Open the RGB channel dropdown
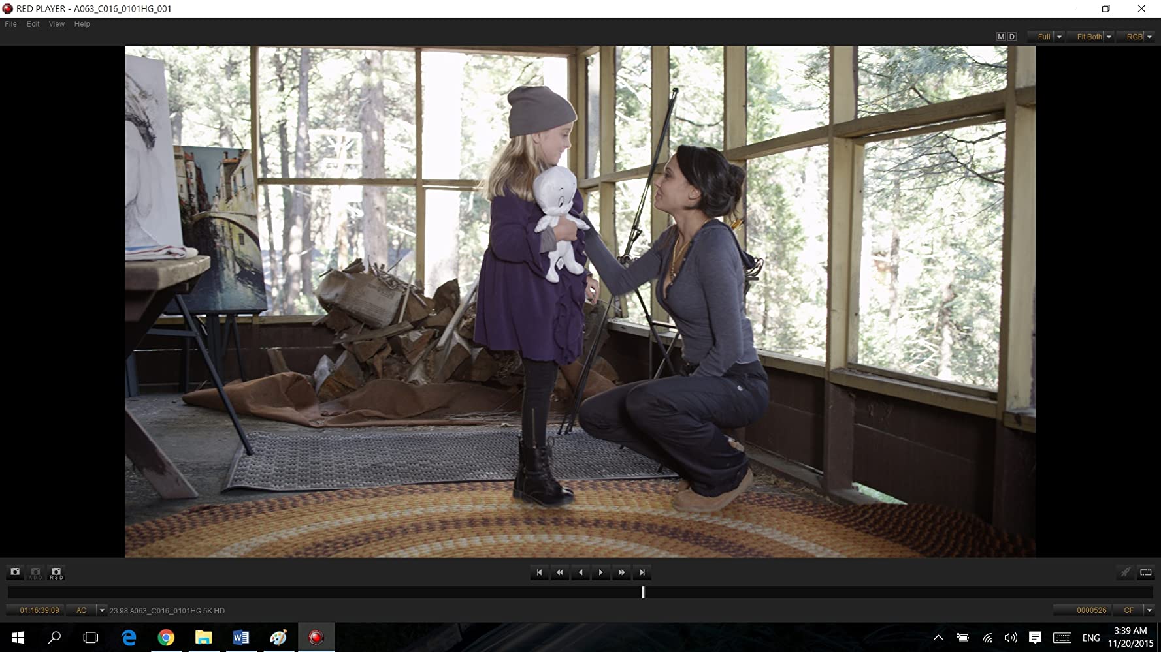This screenshot has height=652, width=1161. coord(1149,37)
